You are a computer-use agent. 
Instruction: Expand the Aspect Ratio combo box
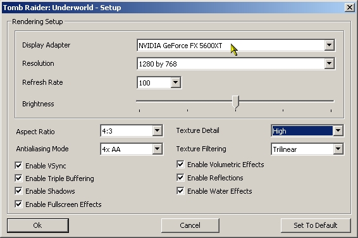(x=157, y=131)
